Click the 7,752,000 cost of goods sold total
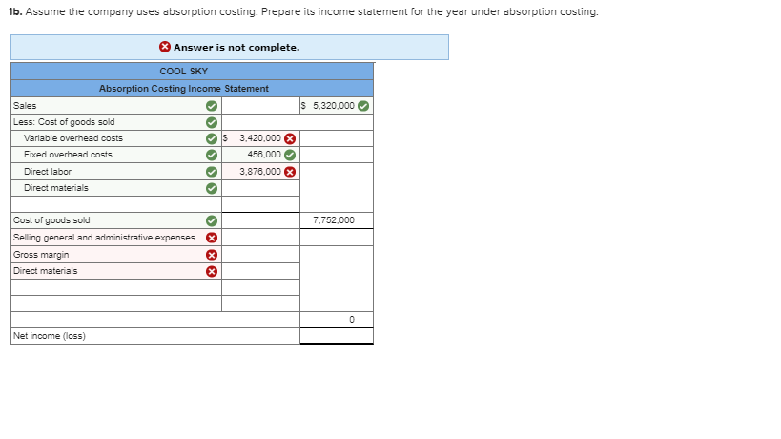This screenshot has height=439, width=781. (334, 220)
